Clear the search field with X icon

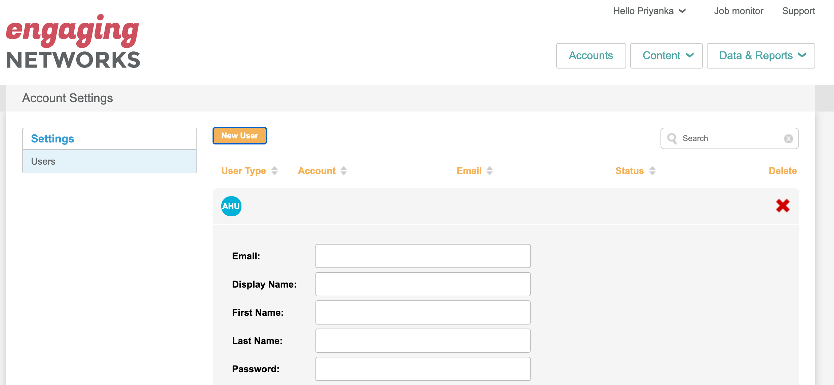coord(788,138)
